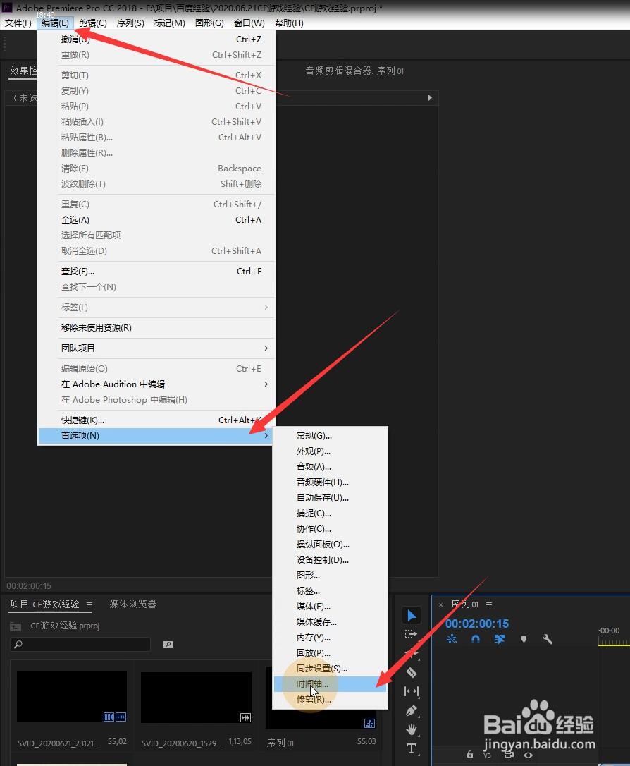Select the SVID_20200620_1529 clip thumbnail
The image size is (630, 766).
pos(196,698)
